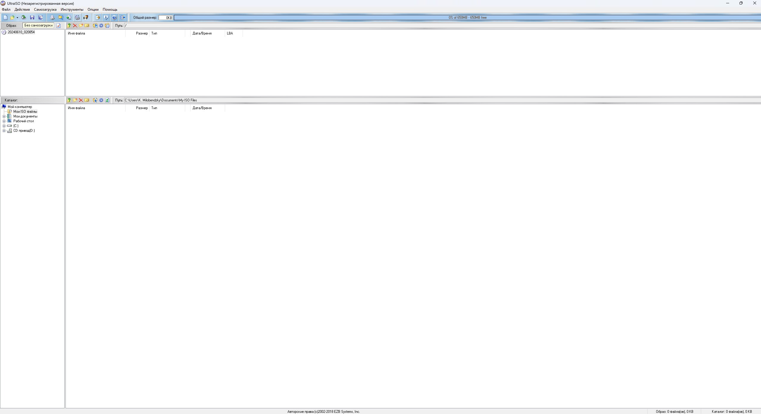Create a new image with the blank page icon
The height and width of the screenshot is (414, 761).
tap(5, 18)
